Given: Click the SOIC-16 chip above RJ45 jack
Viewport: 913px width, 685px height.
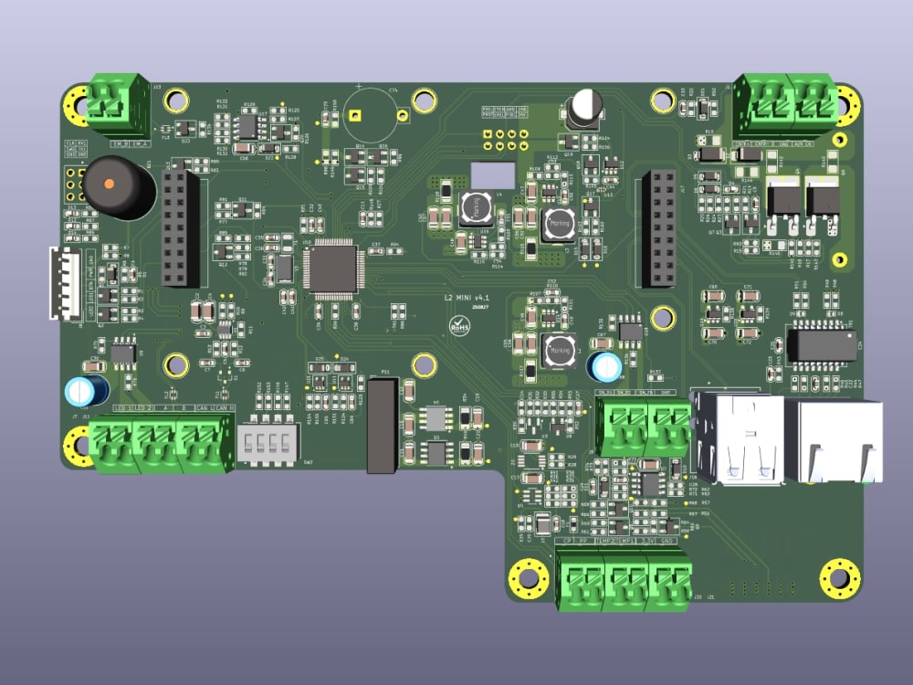Looking at the screenshot, I should (821, 344).
